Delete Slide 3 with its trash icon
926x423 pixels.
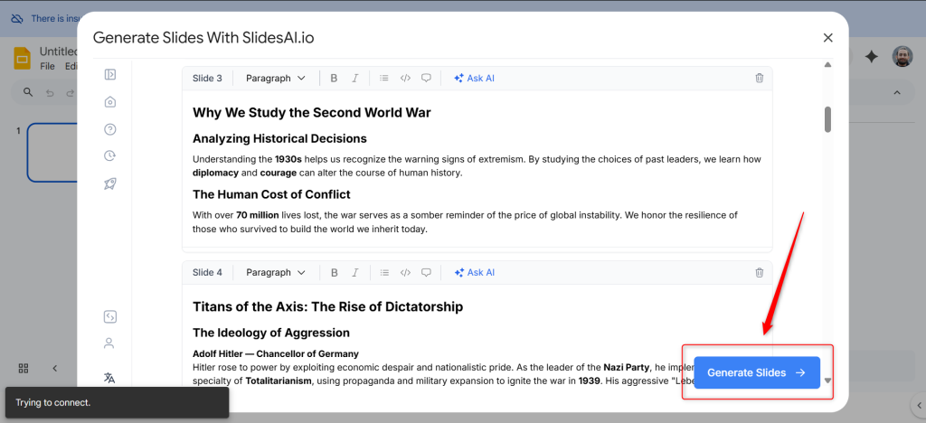coord(760,78)
